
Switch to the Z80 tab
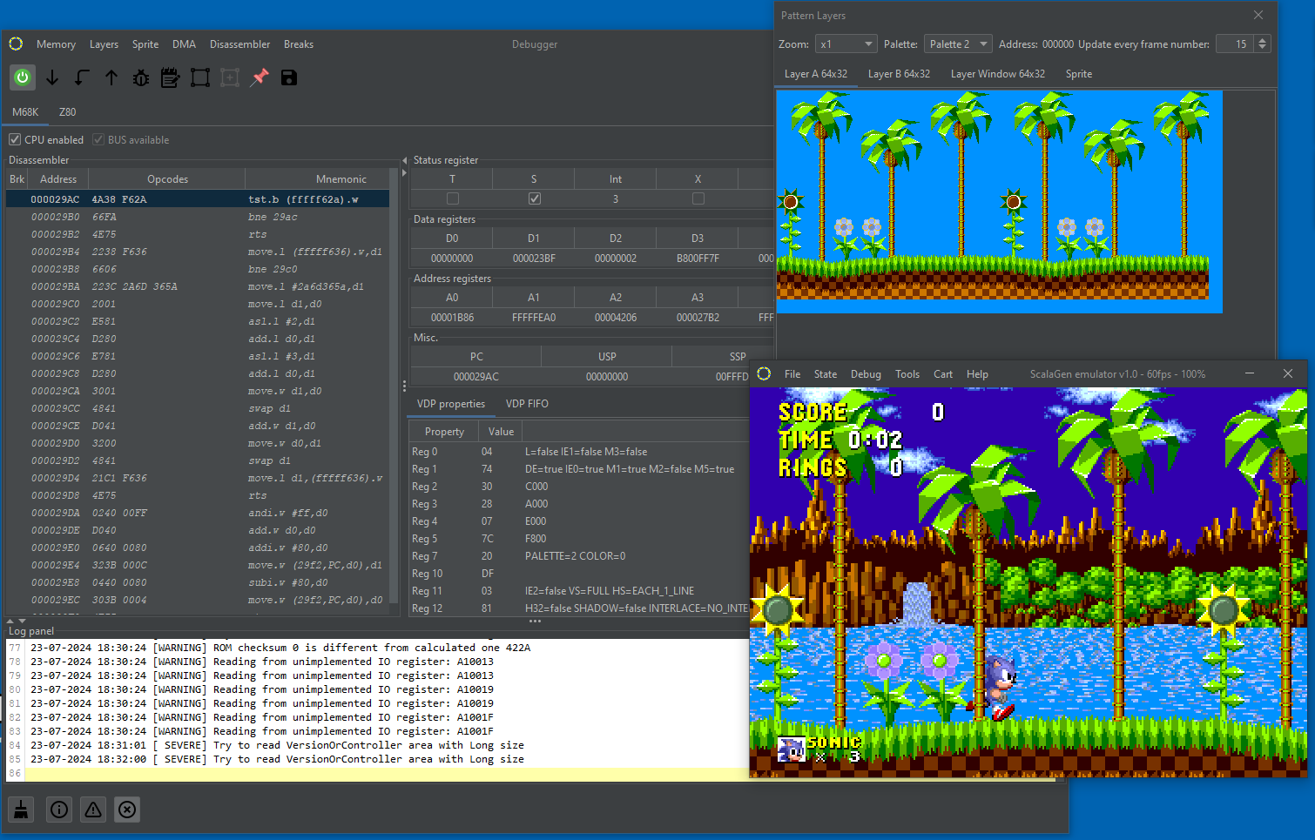tap(67, 111)
